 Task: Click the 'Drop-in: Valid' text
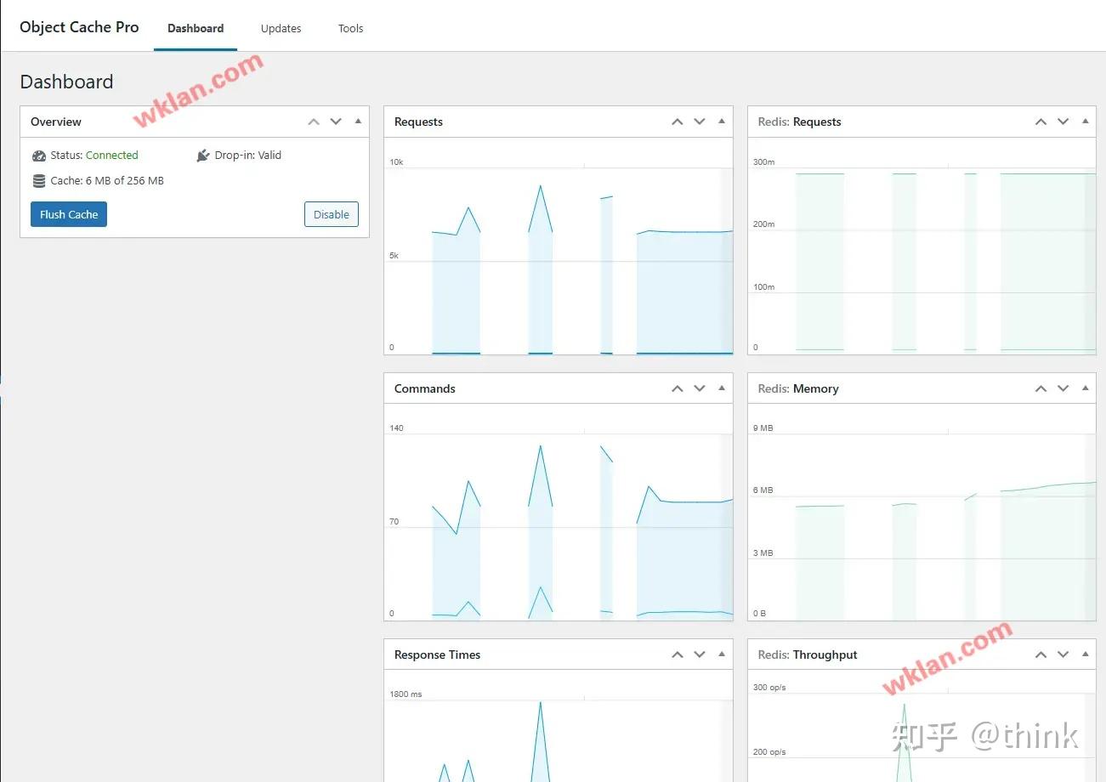[x=247, y=156]
